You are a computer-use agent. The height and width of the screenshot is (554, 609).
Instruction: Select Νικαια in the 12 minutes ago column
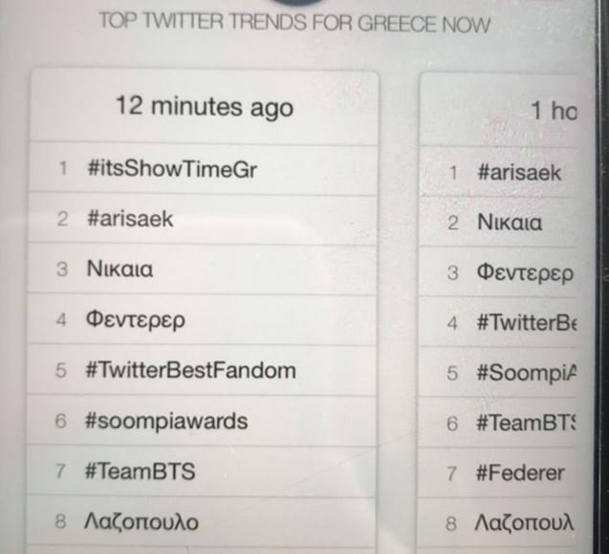tap(119, 269)
